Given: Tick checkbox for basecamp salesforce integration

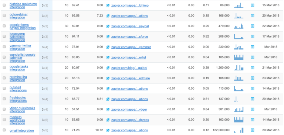Looking at the screenshot, I should (4, 36).
